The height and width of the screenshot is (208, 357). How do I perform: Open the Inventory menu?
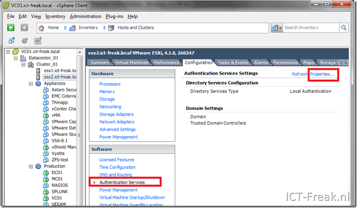click(x=55, y=17)
